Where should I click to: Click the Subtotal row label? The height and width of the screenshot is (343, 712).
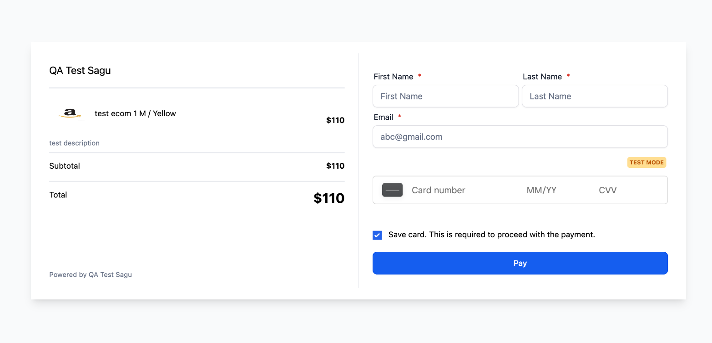(65, 166)
